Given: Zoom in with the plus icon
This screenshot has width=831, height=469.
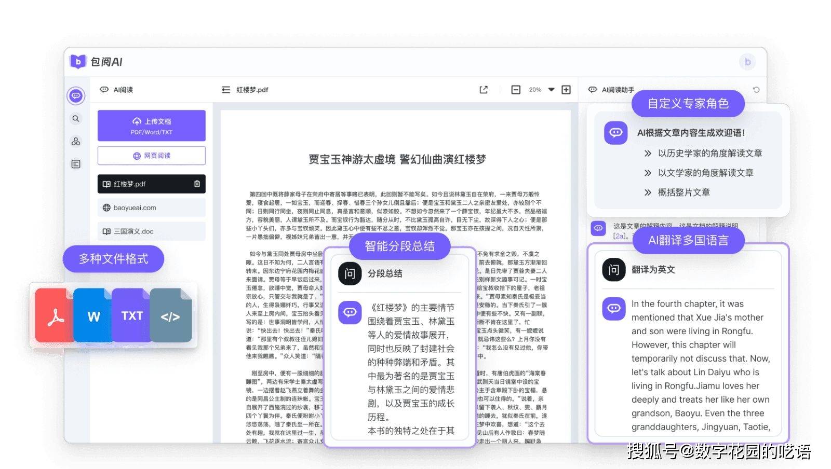Looking at the screenshot, I should click(566, 90).
